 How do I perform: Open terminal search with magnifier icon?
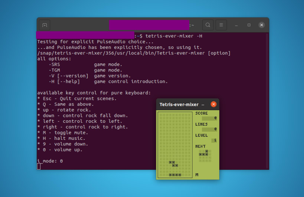(208, 25)
